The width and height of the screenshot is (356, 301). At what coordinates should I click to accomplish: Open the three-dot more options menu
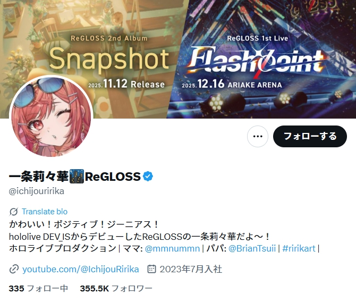click(x=258, y=136)
